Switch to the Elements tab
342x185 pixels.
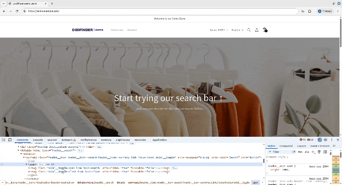(x=23, y=140)
